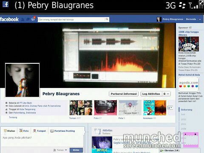Screen dimensions: 204x153
Task: Open the friend requests icon
Action: coord(23,19)
